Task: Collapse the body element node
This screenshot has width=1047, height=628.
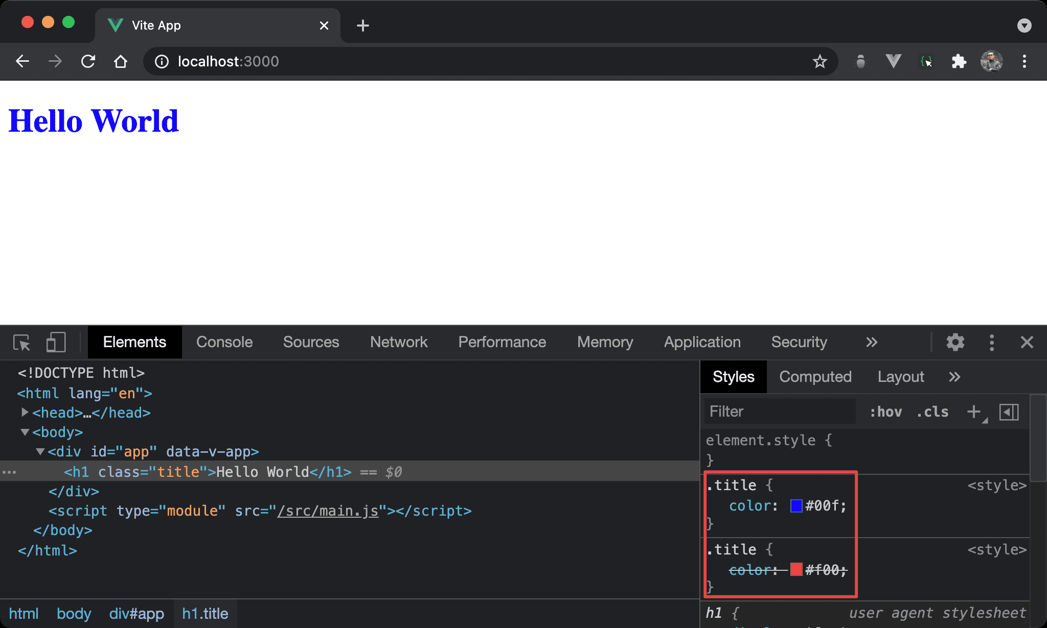Action: [25, 432]
